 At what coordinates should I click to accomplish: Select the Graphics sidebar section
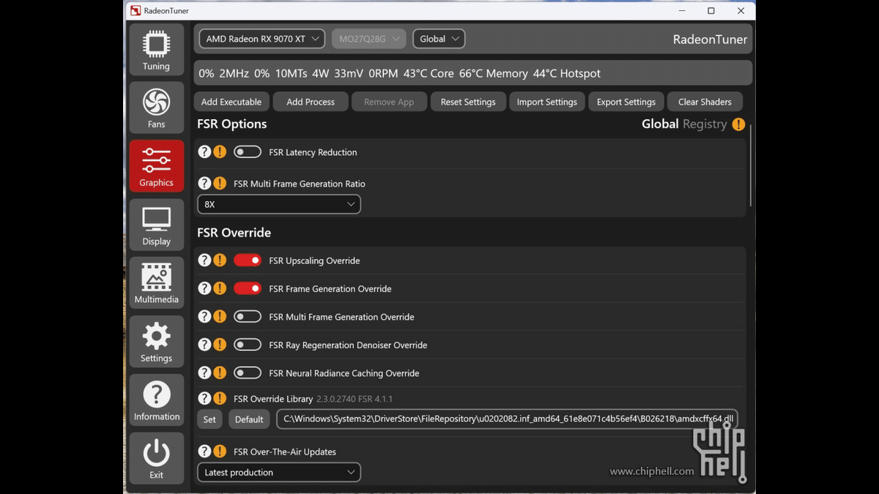pos(156,166)
